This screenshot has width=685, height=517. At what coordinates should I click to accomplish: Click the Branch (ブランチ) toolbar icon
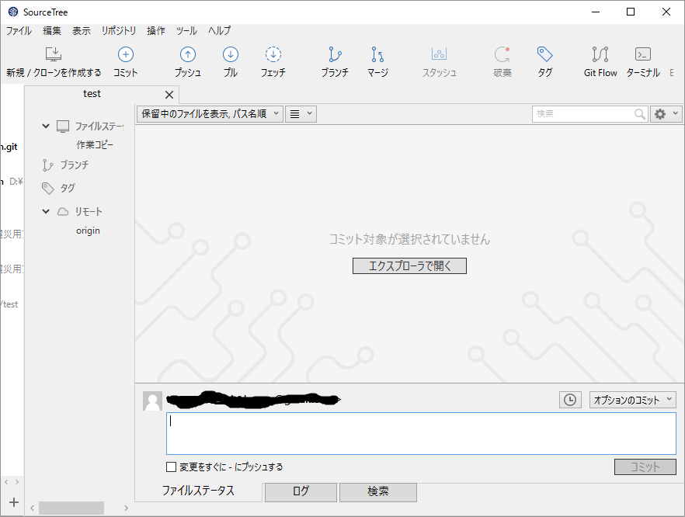pyautogui.click(x=335, y=54)
